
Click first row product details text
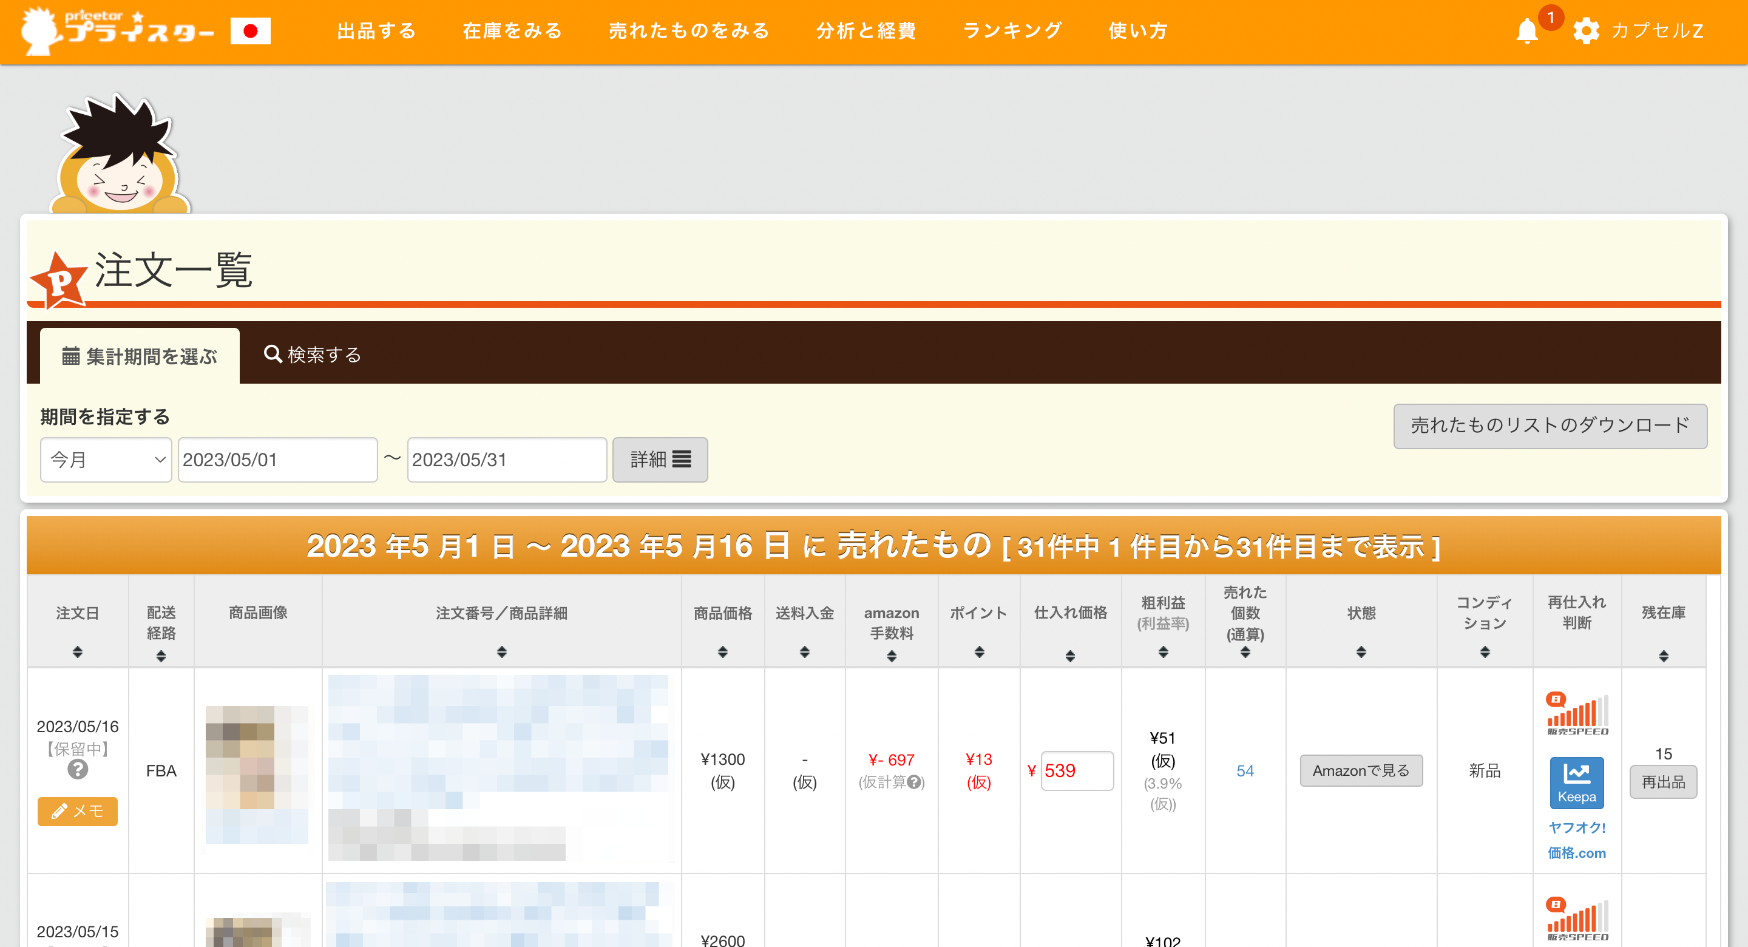[498, 768]
